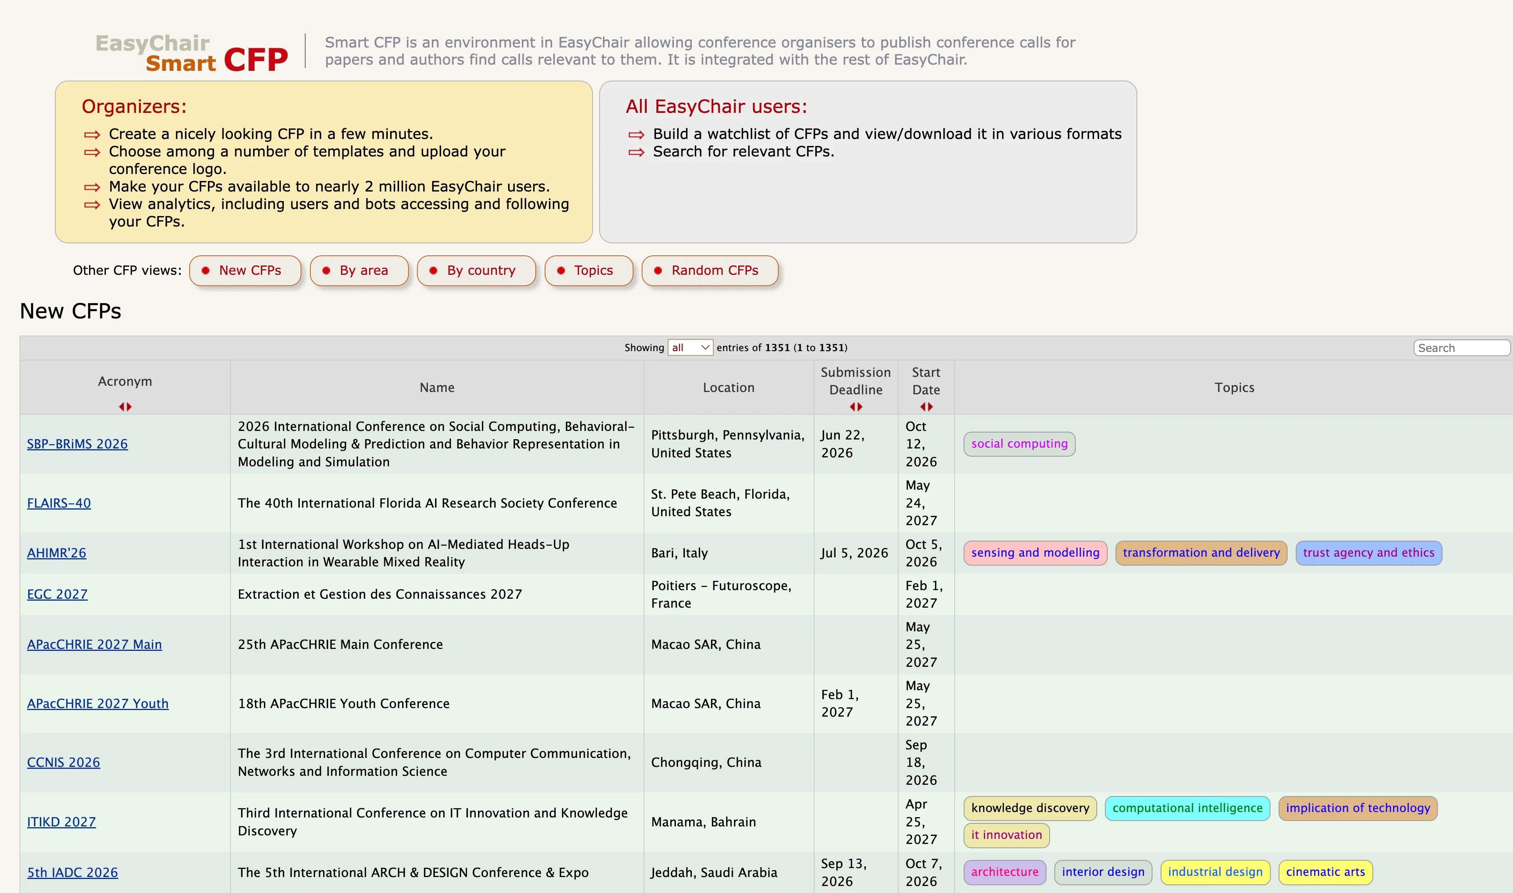Select the transformation and delivery tag
The height and width of the screenshot is (893, 1513).
1201,553
